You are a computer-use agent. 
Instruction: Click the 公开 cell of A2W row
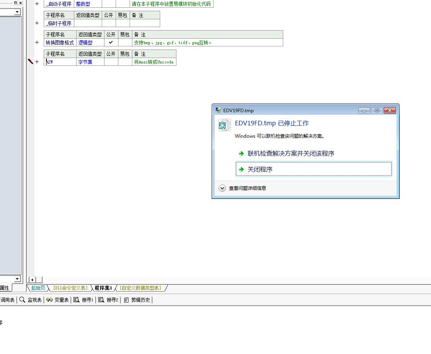click(x=111, y=62)
